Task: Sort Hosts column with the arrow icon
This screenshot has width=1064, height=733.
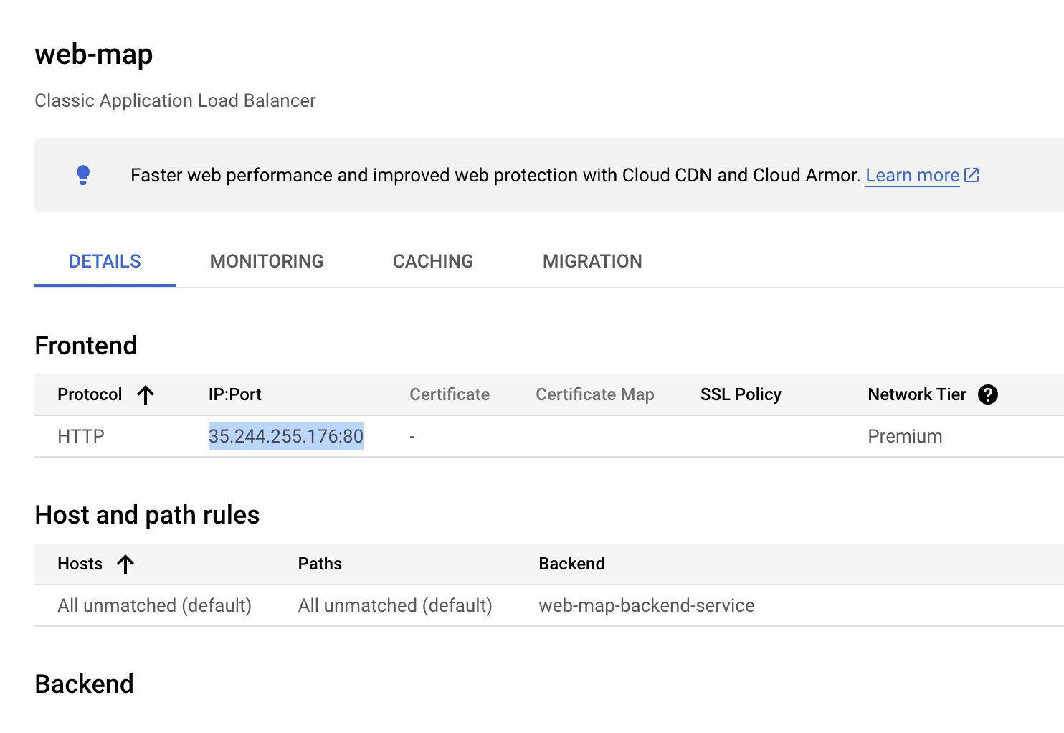Action: (125, 564)
